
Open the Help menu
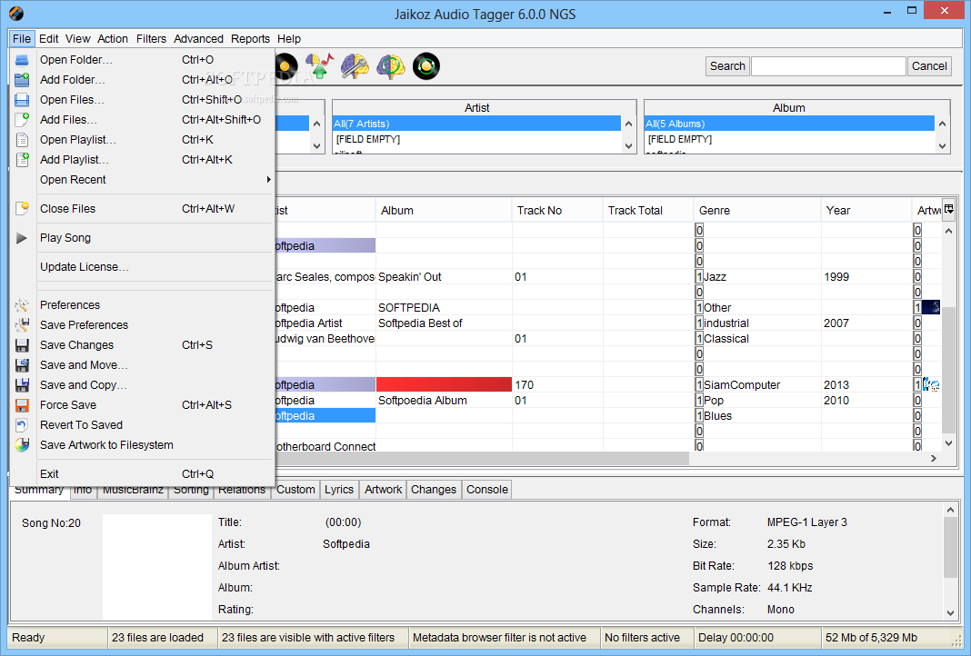pyautogui.click(x=288, y=39)
